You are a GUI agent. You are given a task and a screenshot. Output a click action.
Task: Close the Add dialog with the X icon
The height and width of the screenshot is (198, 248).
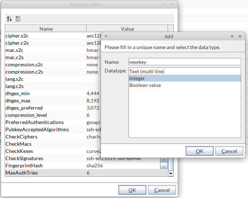[x=240, y=36]
